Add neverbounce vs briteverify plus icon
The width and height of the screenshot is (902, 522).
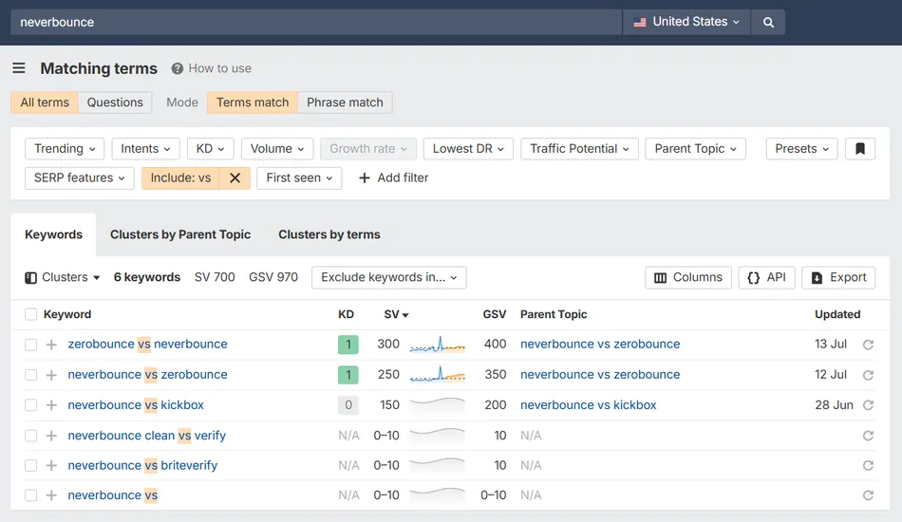tap(51, 466)
